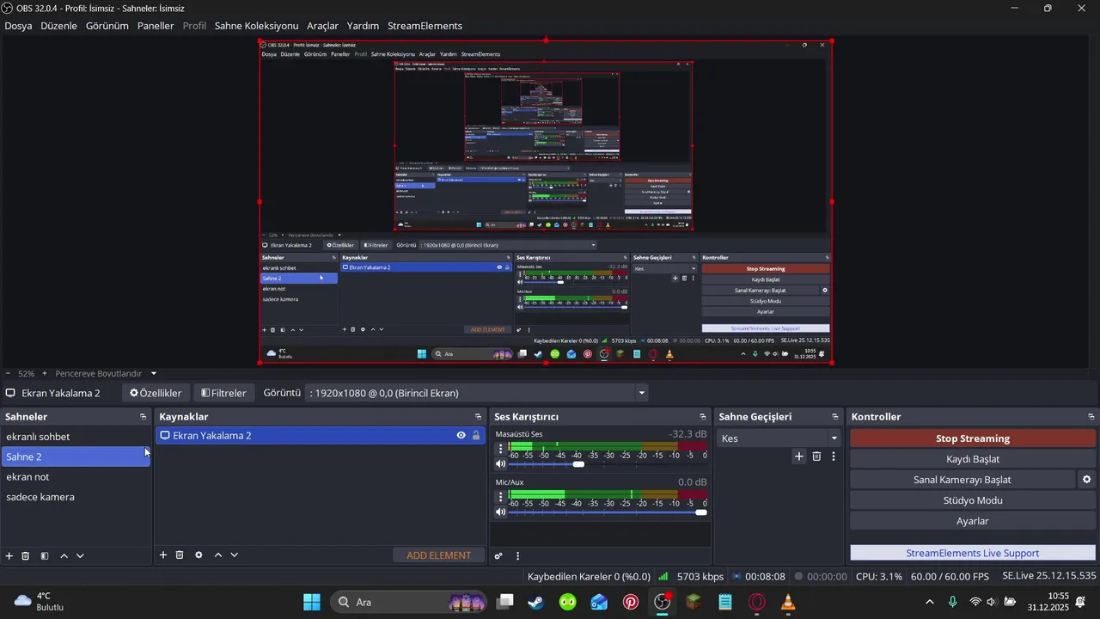
Task: Open transition properties three-dot menu
Action: (x=833, y=457)
